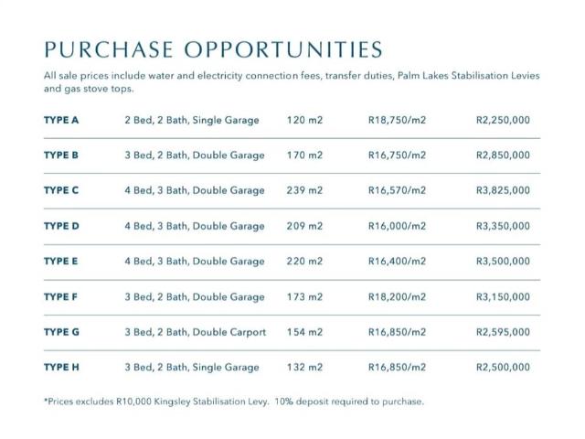Image resolution: width=585 pixels, height=439 pixels.
Task: Select the TYPE E row label
Action: click(x=61, y=262)
